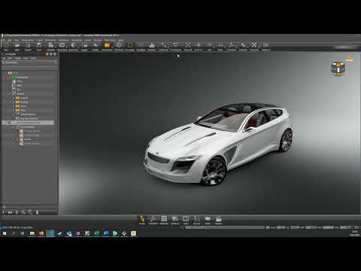Click the Fullscreen toolbar icon
This screenshot has width=361, height=271.
[x=163, y=46]
